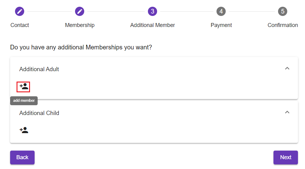305x169 pixels.
Task: Click the Additional Child panel header
Action: (39, 113)
